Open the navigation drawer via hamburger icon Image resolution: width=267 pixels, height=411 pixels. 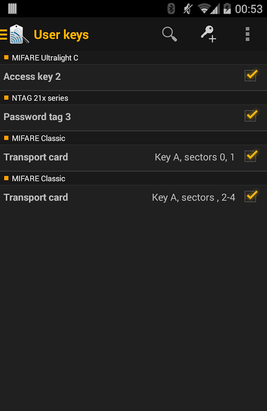pyautogui.click(x=3, y=34)
